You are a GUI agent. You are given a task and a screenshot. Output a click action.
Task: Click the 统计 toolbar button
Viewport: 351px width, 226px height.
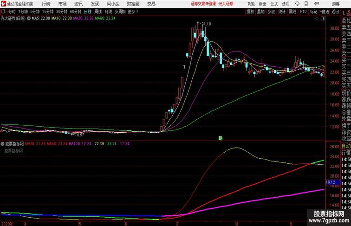click(x=282, y=12)
